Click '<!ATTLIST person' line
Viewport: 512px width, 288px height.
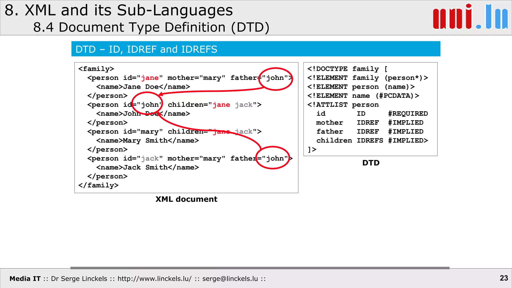coord(343,105)
